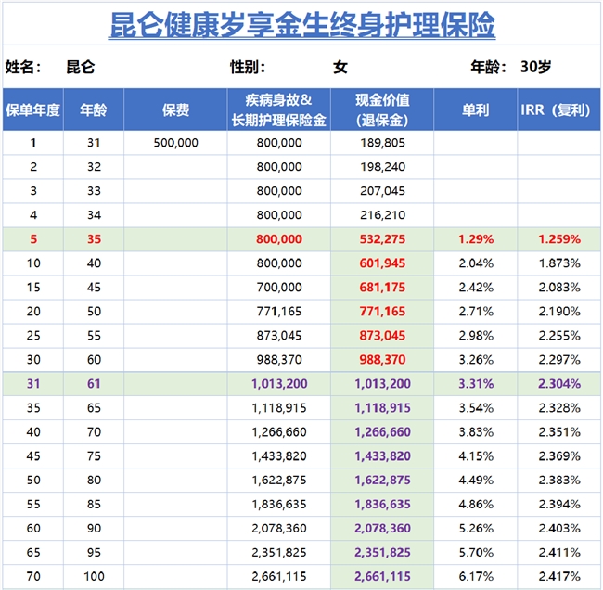The image size is (603, 590).
Task: Select simple interest 2.42%
Action: point(476,288)
